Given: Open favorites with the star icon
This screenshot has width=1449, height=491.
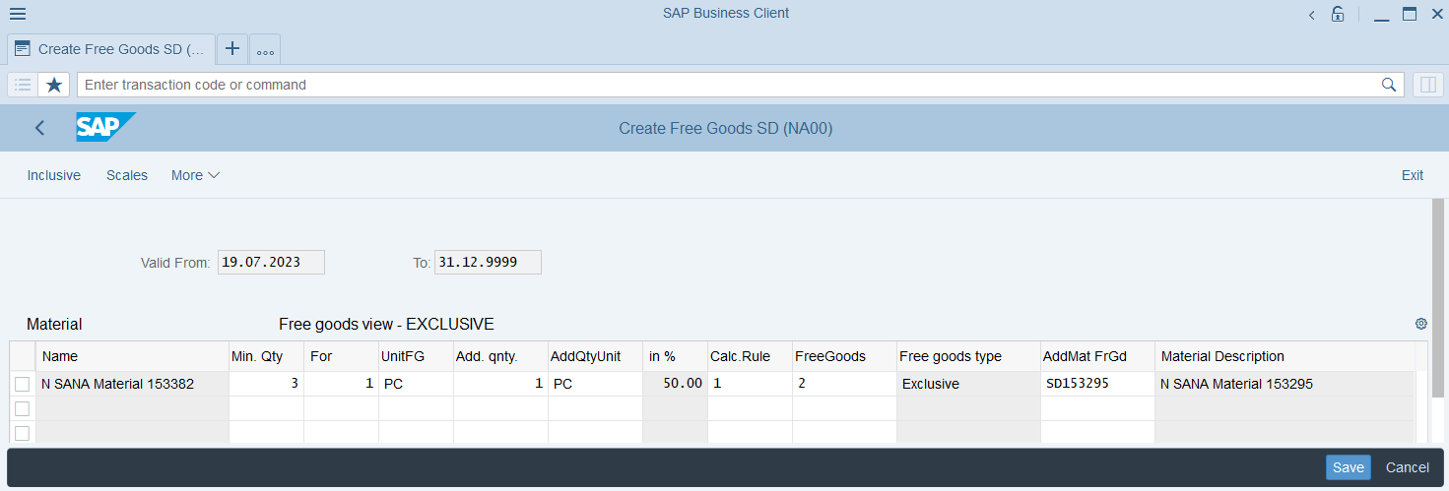Looking at the screenshot, I should tap(54, 85).
